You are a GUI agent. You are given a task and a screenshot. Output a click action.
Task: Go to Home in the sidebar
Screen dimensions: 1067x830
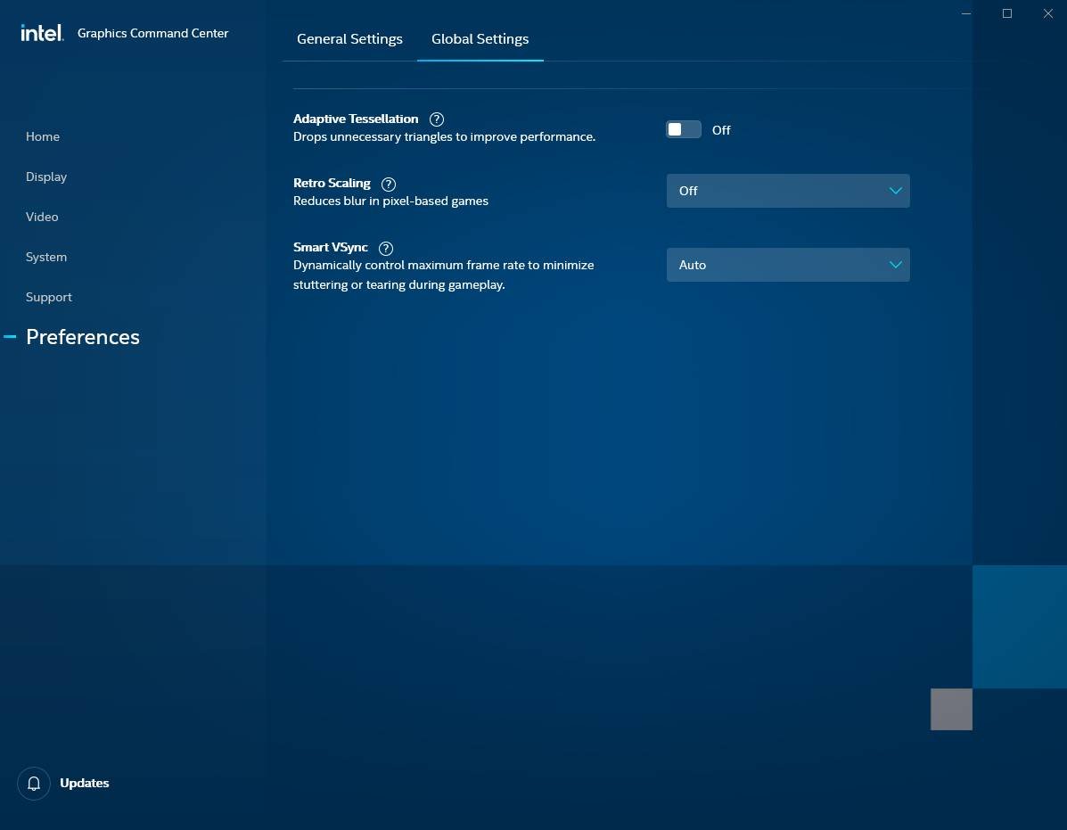click(x=43, y=136)
